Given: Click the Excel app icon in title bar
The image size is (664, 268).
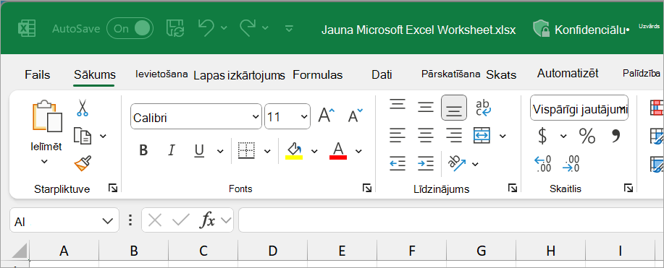Looking at the screenshot, I should (x=26, y=29).
